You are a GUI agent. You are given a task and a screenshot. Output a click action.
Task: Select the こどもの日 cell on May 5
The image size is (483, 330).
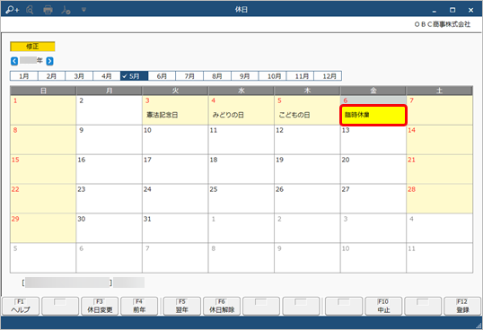tap(307, 110)
